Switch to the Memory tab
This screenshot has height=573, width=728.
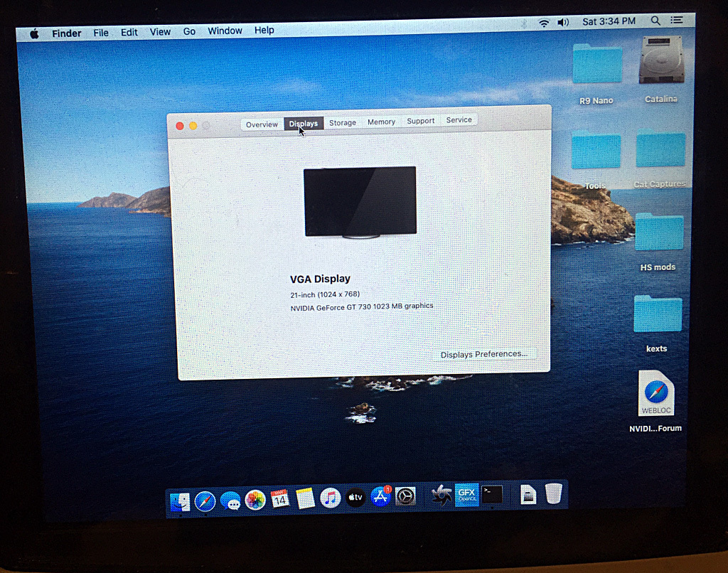pos(381,122)
